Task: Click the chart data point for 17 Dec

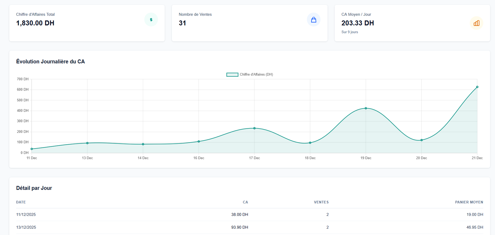Action: coord(254,128)
